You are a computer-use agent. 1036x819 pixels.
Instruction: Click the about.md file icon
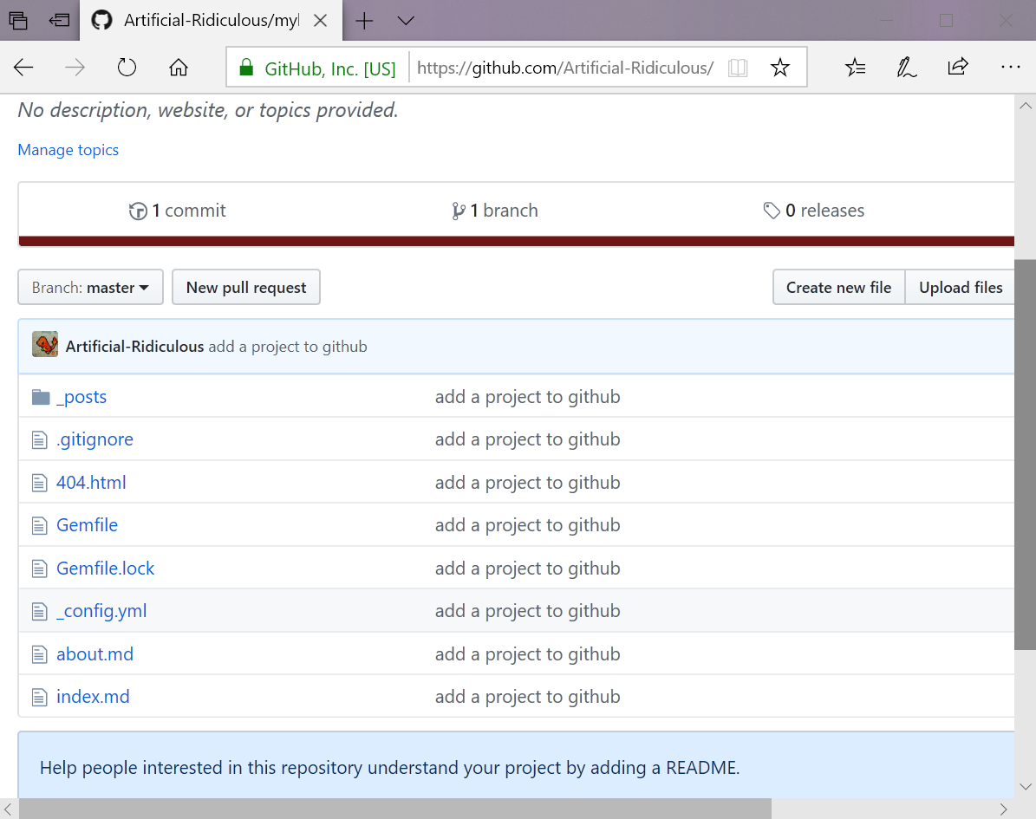(x=40, y=654)
